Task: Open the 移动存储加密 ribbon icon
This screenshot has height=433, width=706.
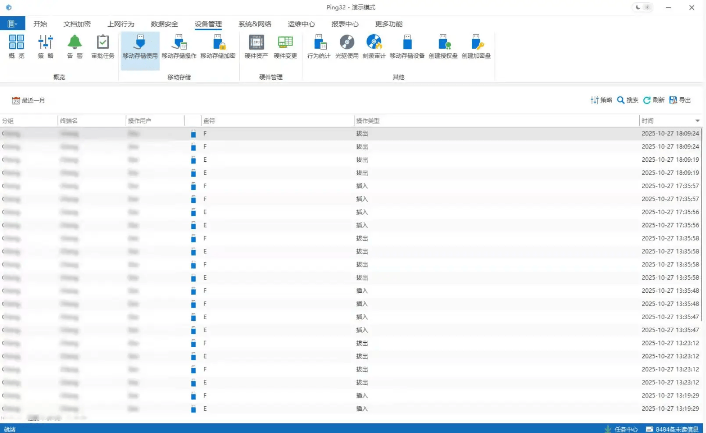Action: click(218, 46)
